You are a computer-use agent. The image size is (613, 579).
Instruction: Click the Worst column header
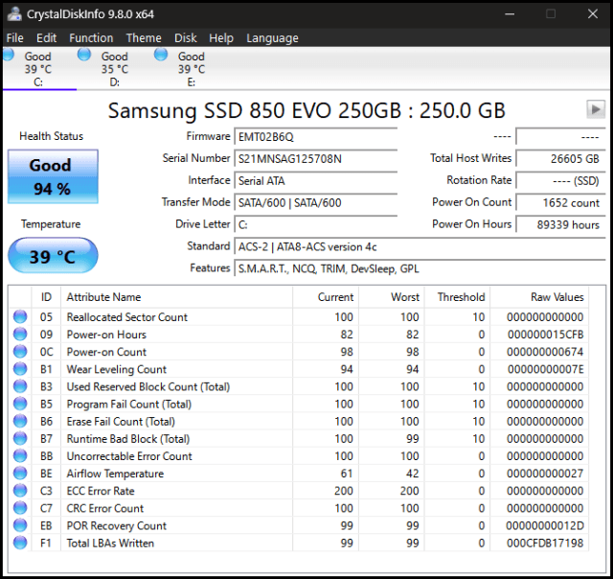[x=392, y=297]
